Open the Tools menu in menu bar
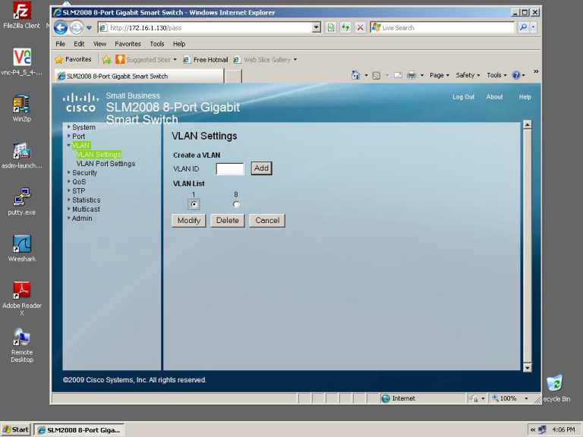This screenshot has height=437, width=583. click(x=157, y=44)
